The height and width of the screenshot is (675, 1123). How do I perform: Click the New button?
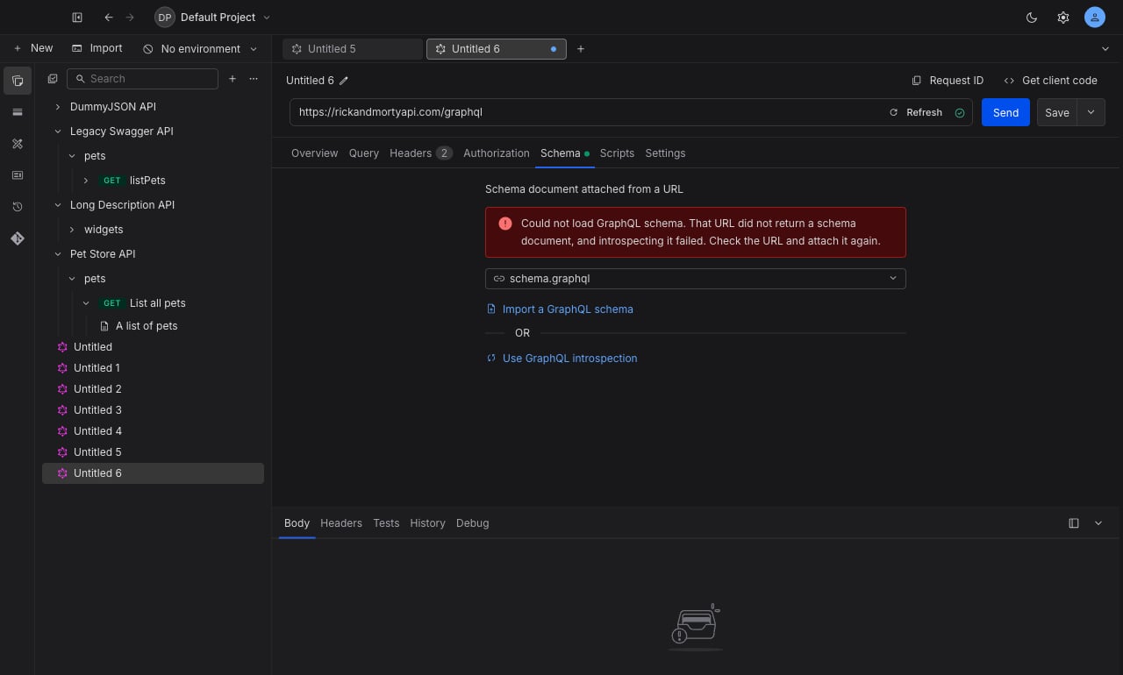[33, 49]
